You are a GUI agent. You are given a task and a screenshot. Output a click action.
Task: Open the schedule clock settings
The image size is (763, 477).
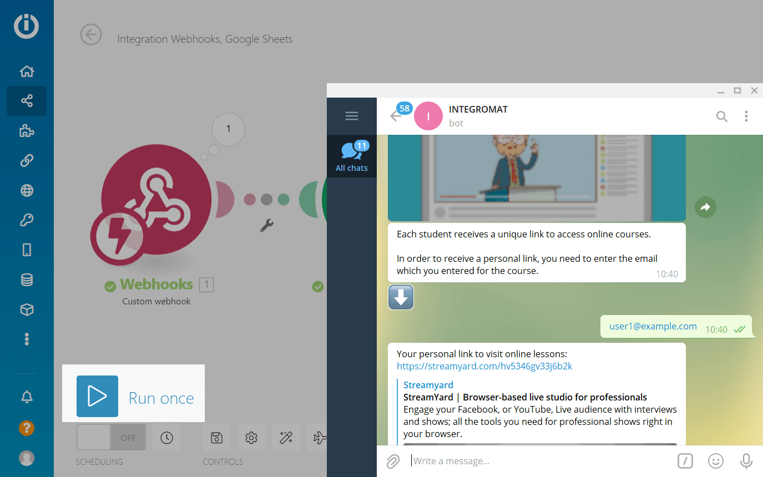pyautogui.click(x=166, y=438)
